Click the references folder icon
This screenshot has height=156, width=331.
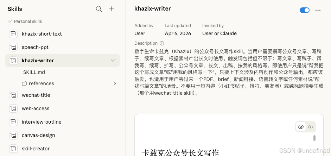click(24, 83)
